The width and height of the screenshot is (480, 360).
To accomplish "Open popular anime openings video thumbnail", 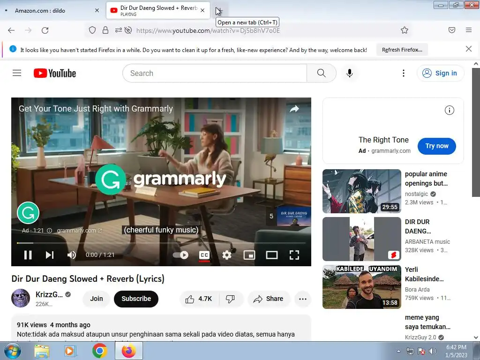I will [x=362, y=191].
